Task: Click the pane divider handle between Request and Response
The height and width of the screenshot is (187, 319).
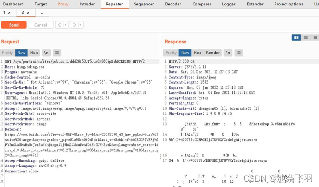Action: pos(161,156)
